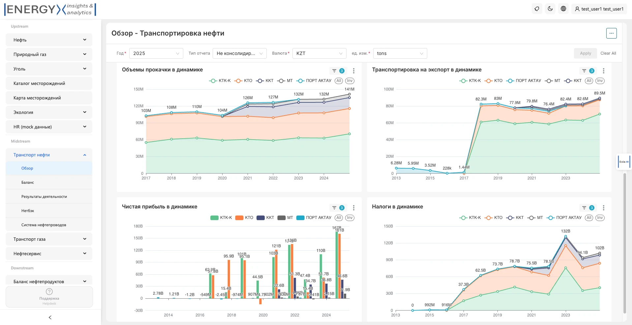Image resolution: width=632 pixels, height=325 pixels.
Task: Toggle dark mode moon icon
Action: pos(550,9)
